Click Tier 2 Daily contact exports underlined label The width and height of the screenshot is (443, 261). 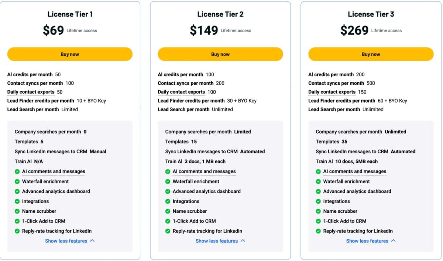[x=182, y=92]
